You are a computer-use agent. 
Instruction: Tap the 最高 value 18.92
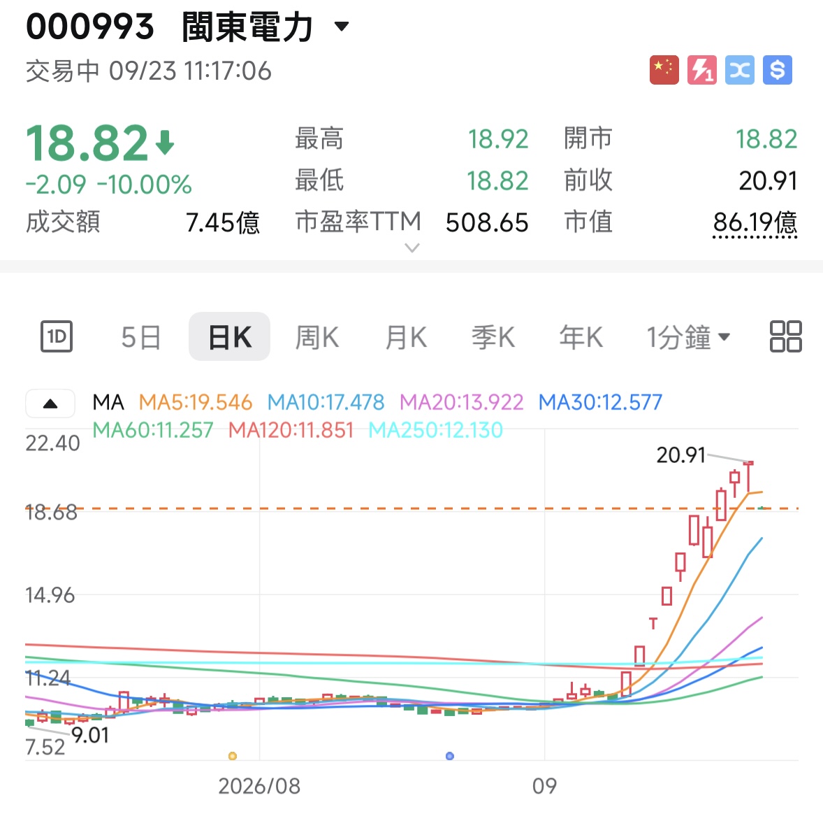tap(497, 139)
